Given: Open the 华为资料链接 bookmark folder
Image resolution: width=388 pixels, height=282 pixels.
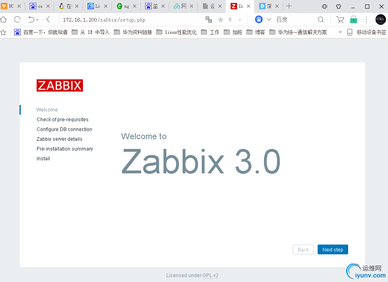Looking at the screenshot, I should click(133, 32).
